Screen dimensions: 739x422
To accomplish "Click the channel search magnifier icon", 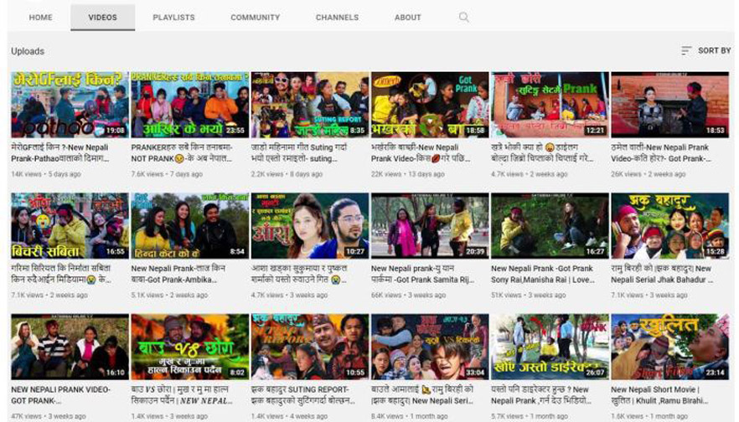I will pyautogui.click(x=464, y=17).
